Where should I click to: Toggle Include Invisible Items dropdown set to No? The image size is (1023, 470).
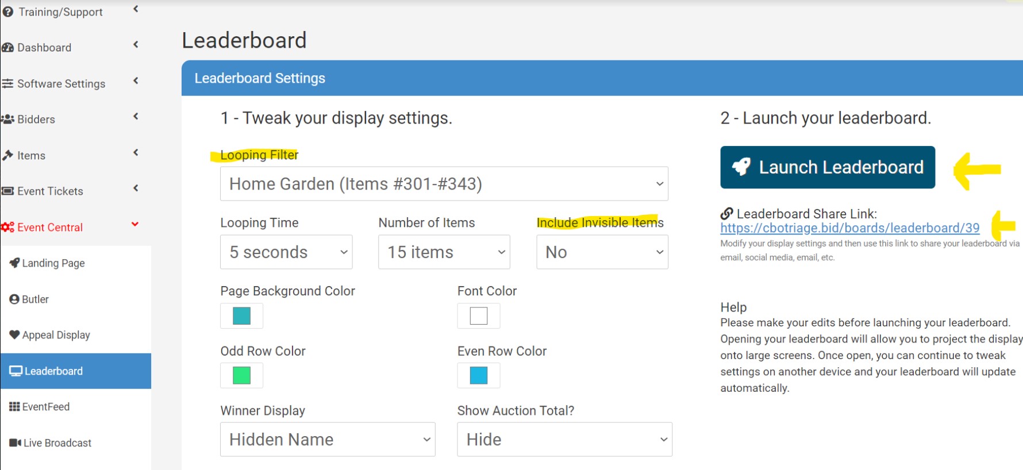602,252
